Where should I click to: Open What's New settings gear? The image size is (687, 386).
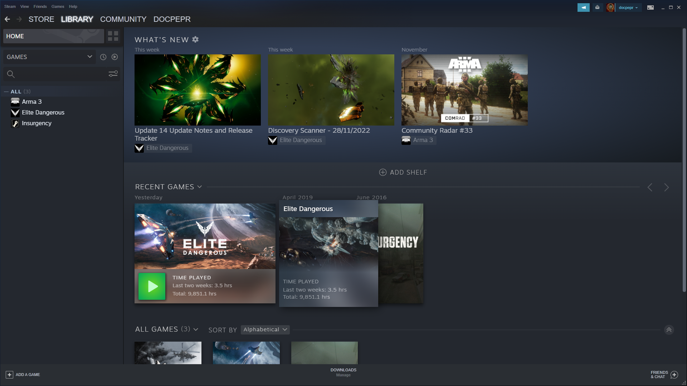point(195,39)
